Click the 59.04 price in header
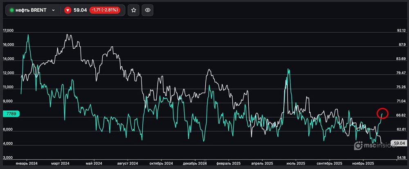 (x=80, y=10)
